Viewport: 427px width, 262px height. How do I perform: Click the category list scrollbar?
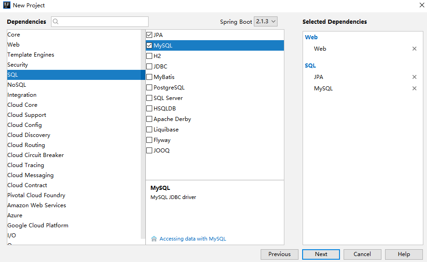click(x=143, y=137)
